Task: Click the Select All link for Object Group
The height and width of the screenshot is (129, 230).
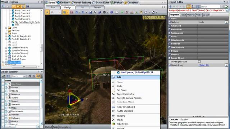Action: [204, 65]
